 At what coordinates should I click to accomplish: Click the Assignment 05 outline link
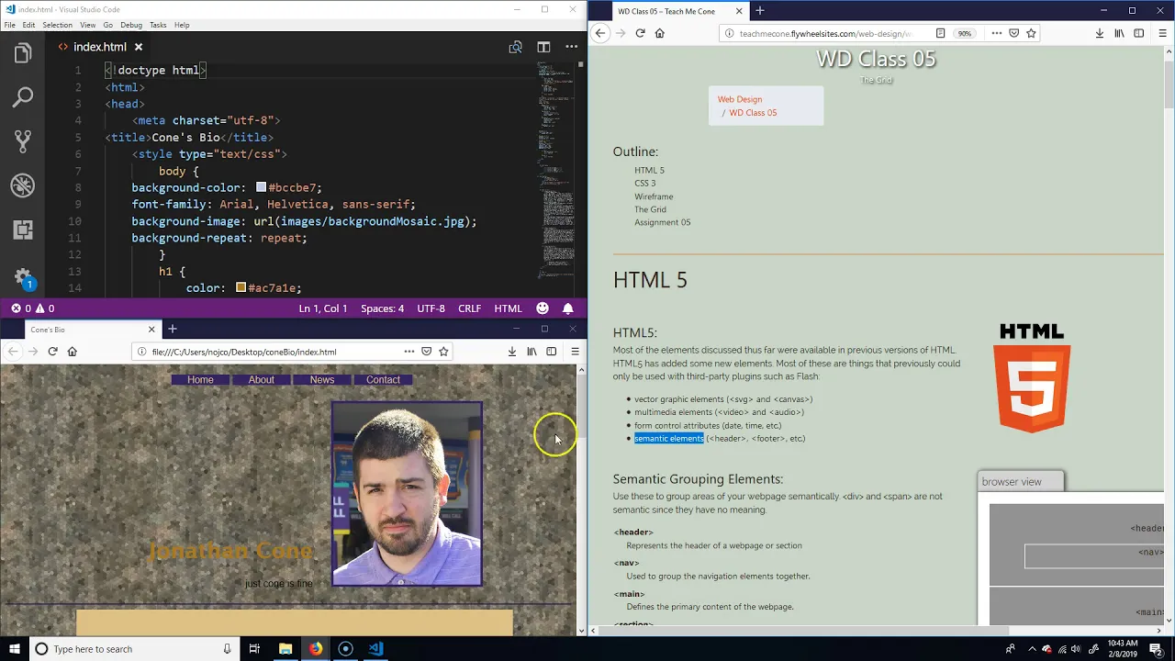(x=662, y=222)
